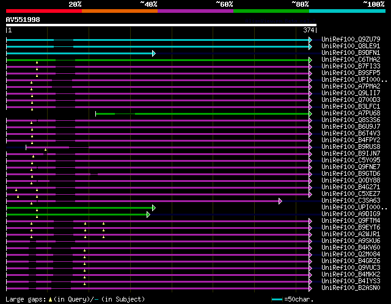Click the =50char scale legend bar
The width and height of the screenshot is (391, 304).
[277, 299]
